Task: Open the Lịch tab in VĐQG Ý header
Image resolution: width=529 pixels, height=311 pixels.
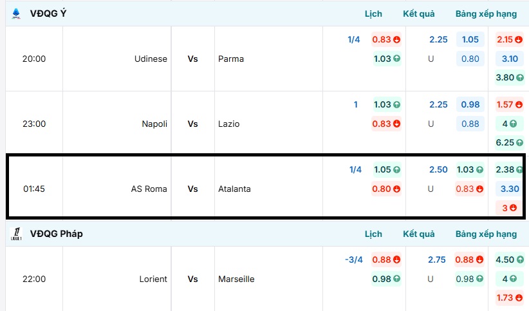Action: [373, 14]
